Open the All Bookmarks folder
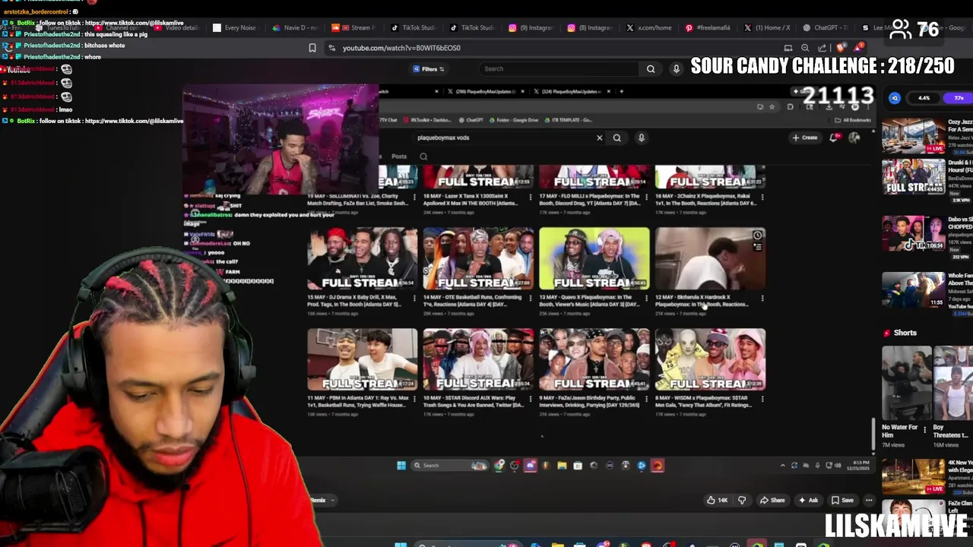This screenshot has width=973, height=547. pos(853,120)
